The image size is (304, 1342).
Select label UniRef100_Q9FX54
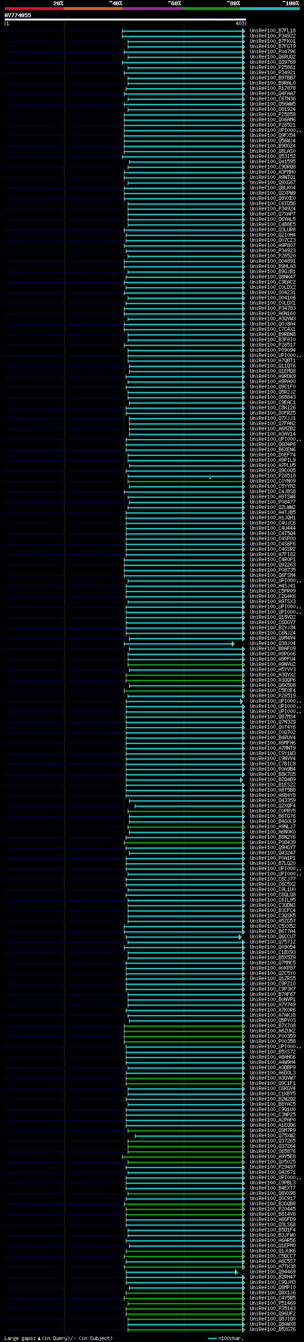click(272, 136)
